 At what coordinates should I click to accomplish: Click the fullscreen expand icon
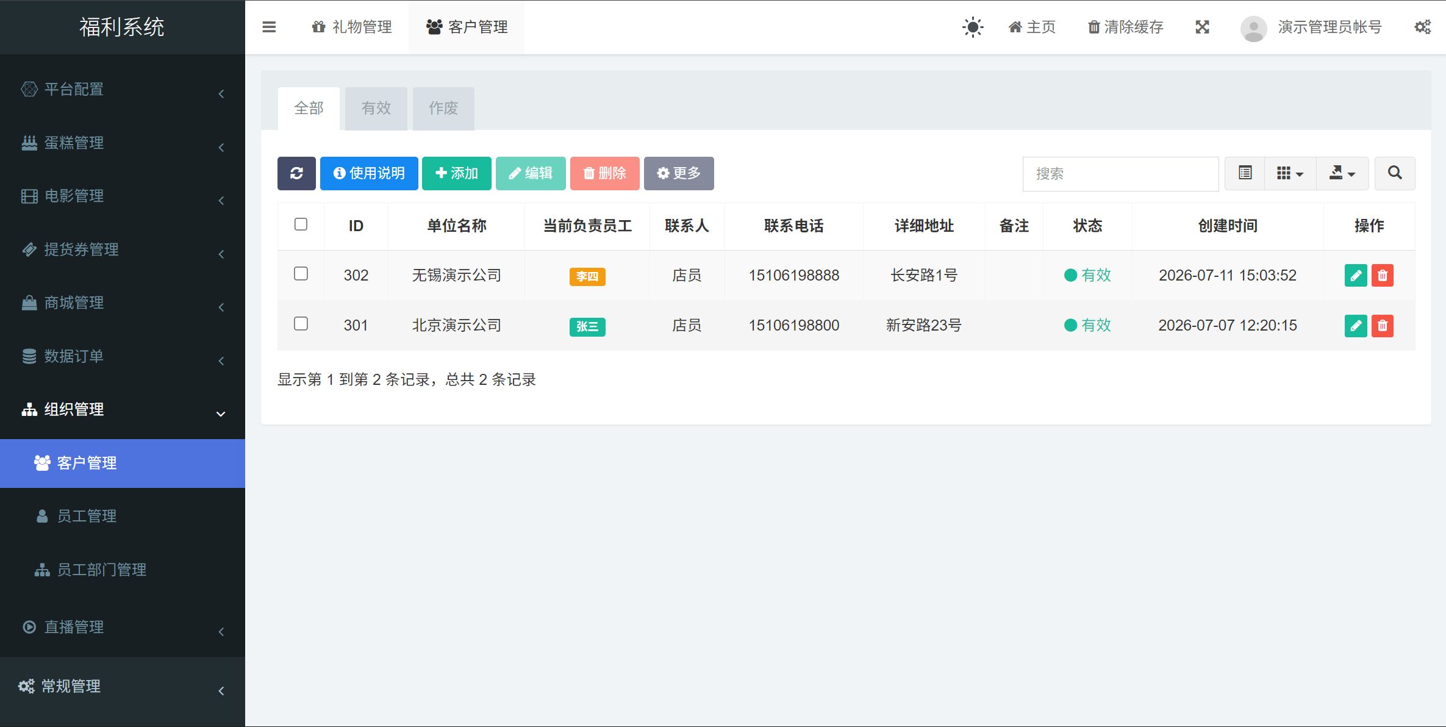pos(1202,27)
